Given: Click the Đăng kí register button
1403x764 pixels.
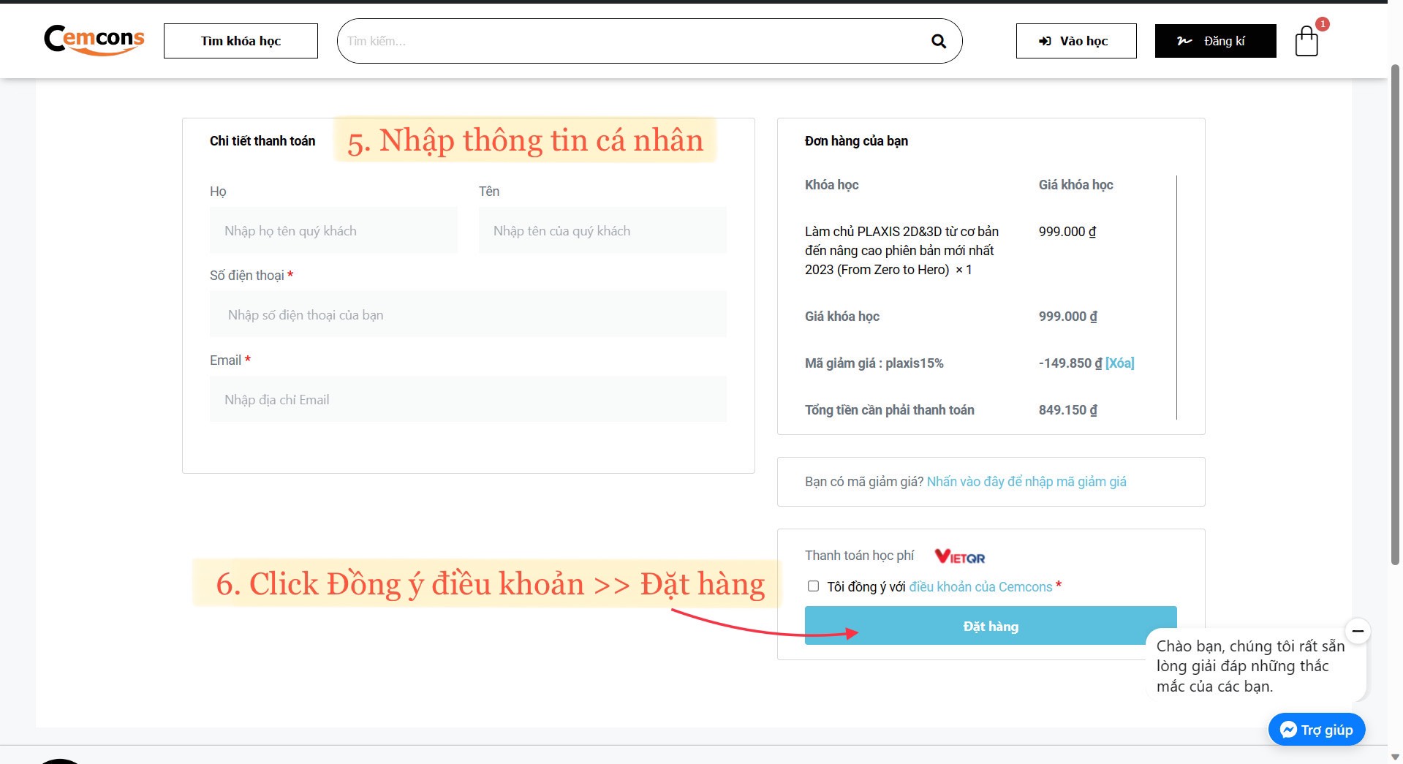Looking at the screenshot, I should pos(1215,41).
